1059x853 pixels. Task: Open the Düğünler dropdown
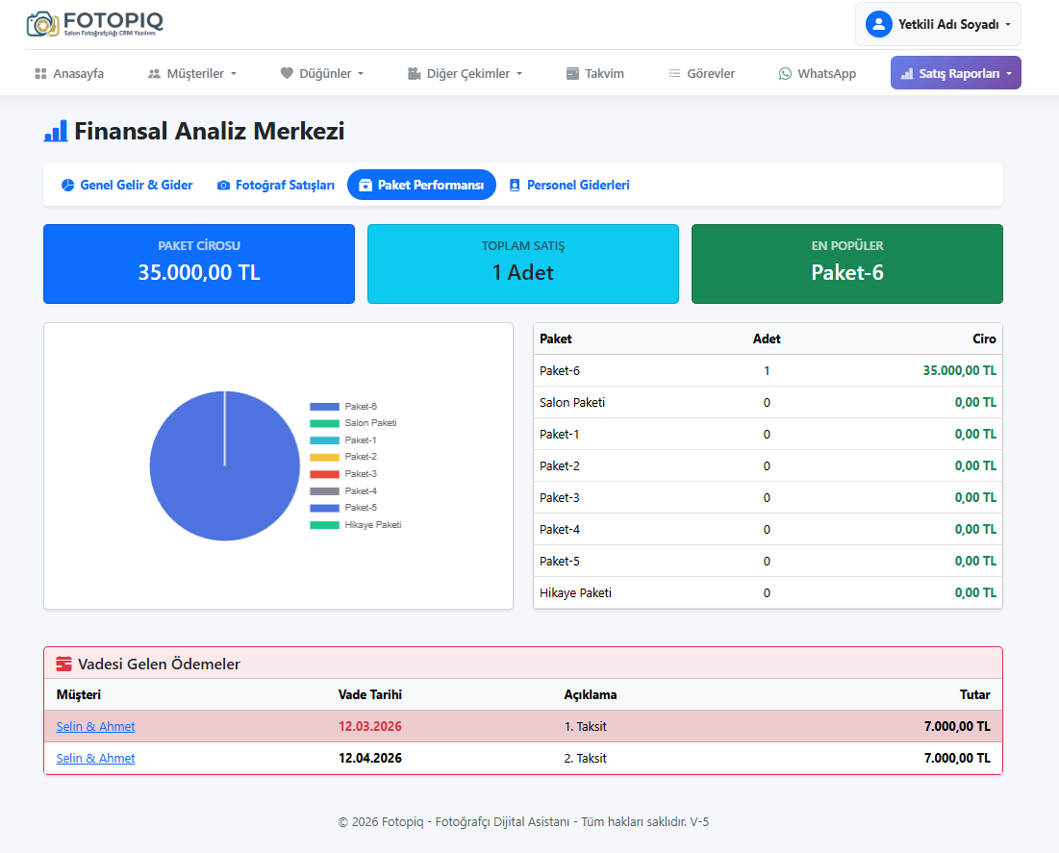tap(322, 73)
